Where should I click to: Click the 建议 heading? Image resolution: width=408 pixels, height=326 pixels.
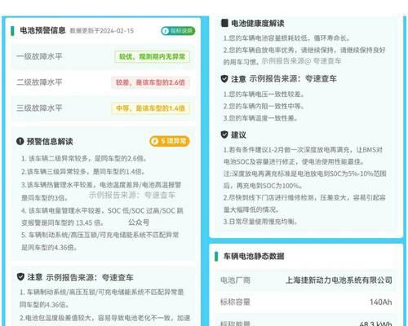point(238,134)
